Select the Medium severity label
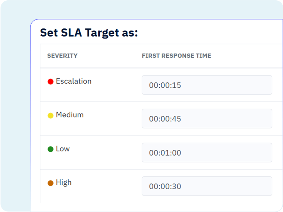The width and height of the screenshot is (283, 212). pos(70,115)
